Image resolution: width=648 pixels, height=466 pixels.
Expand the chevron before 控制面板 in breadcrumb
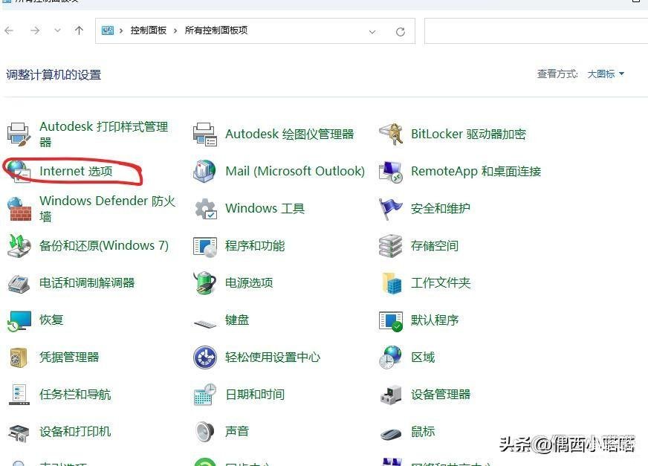click(x=121, y=30)
